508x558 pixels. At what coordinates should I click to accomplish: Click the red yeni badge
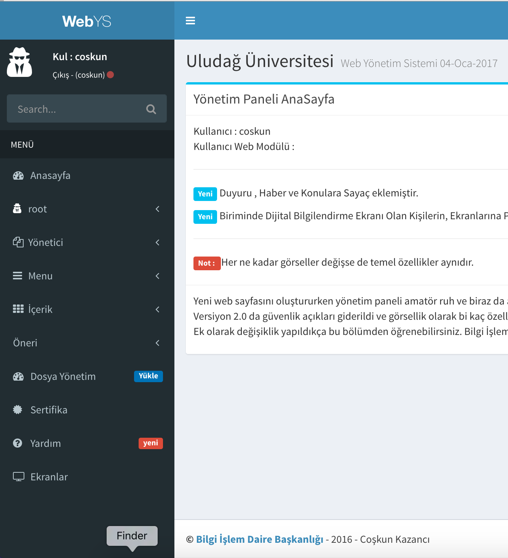tap(151, 443)
